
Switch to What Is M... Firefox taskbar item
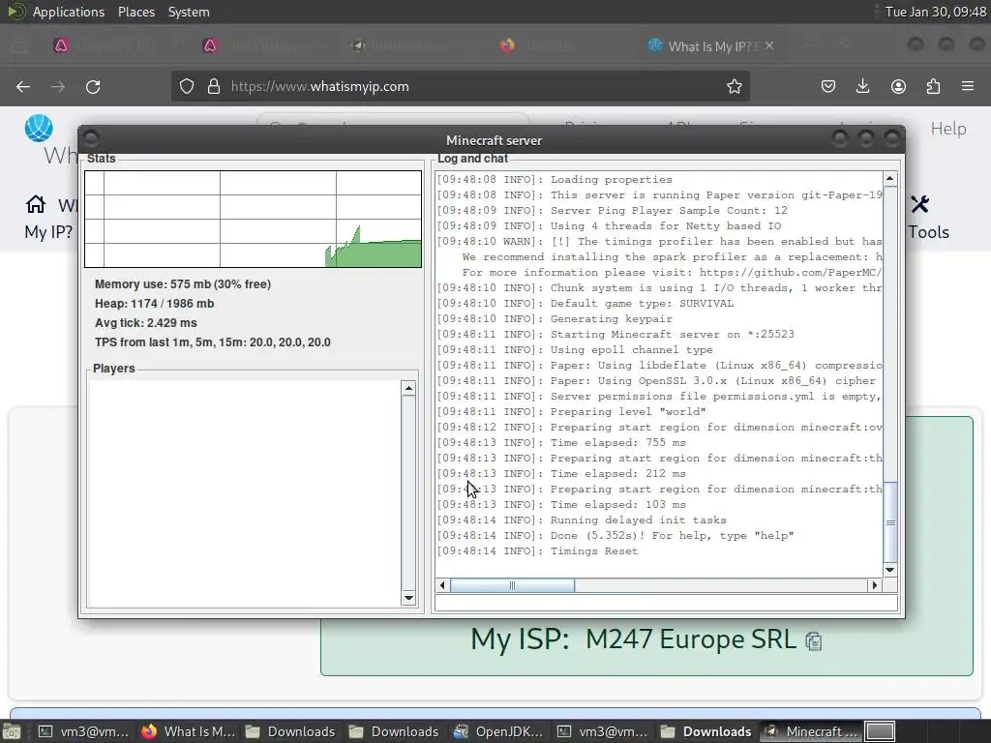click(188, 731)
